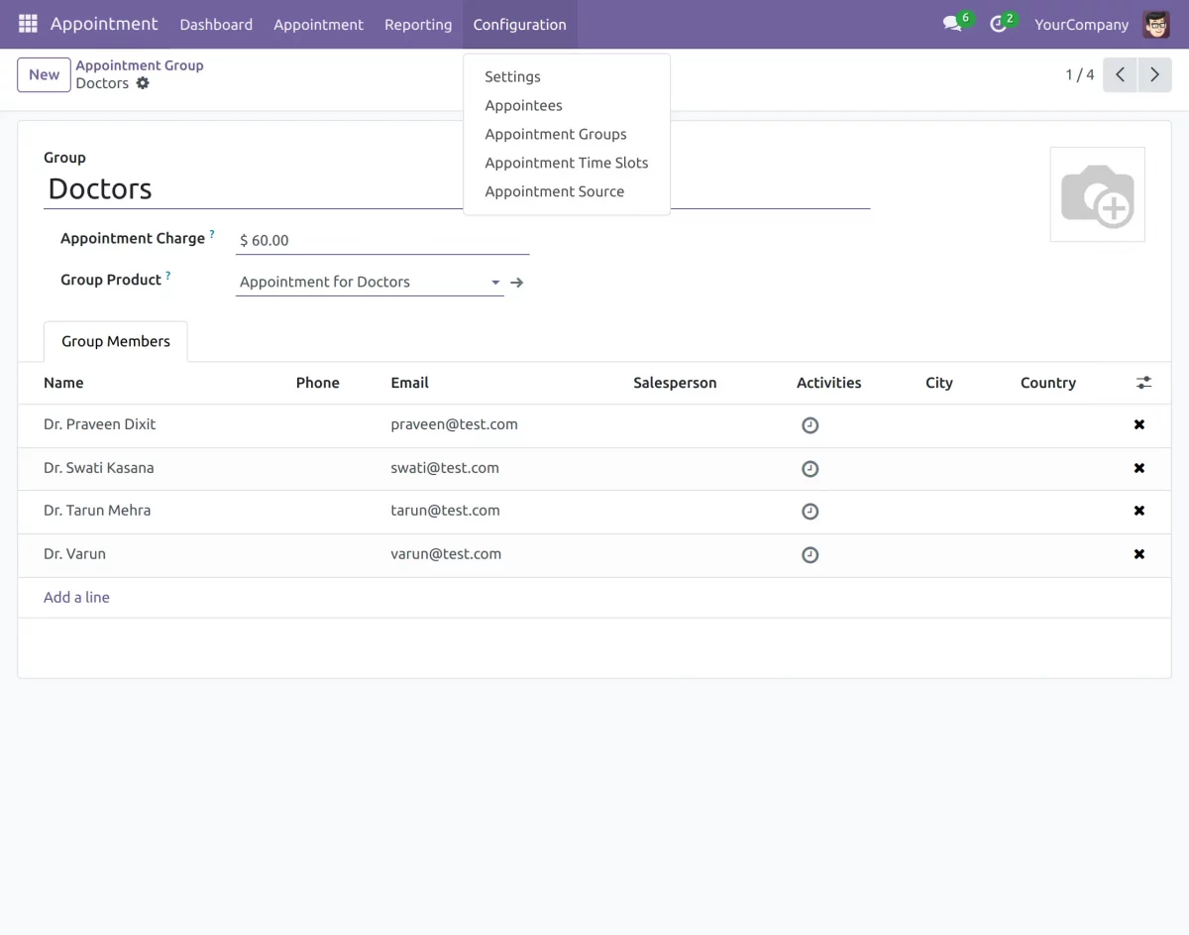Click the gear icon beside Doctors breadcrumb
The width and height of the screenshot is (1189, 935).
pyautogui.click(x=143, y=83)
